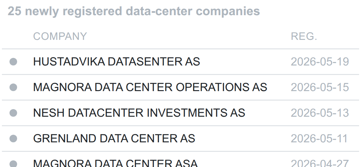
Task: Select NESH DATACENTER INVESTMENTS AS company name
Action: 139,113
